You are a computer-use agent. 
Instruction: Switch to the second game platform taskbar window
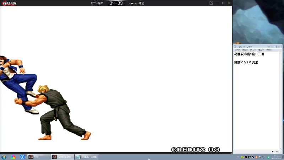coord(62,157)
